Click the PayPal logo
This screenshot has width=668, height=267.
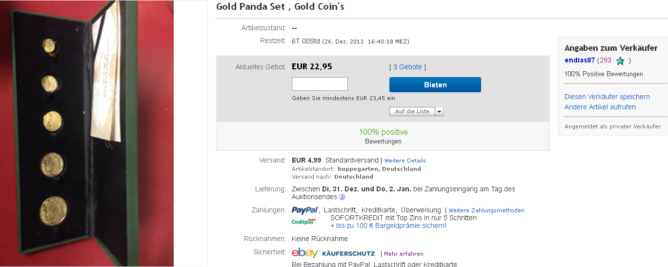305,210
